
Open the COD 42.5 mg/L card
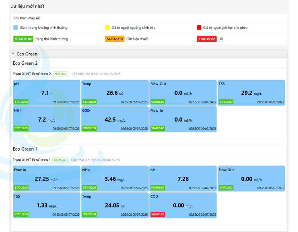[115, 119]
